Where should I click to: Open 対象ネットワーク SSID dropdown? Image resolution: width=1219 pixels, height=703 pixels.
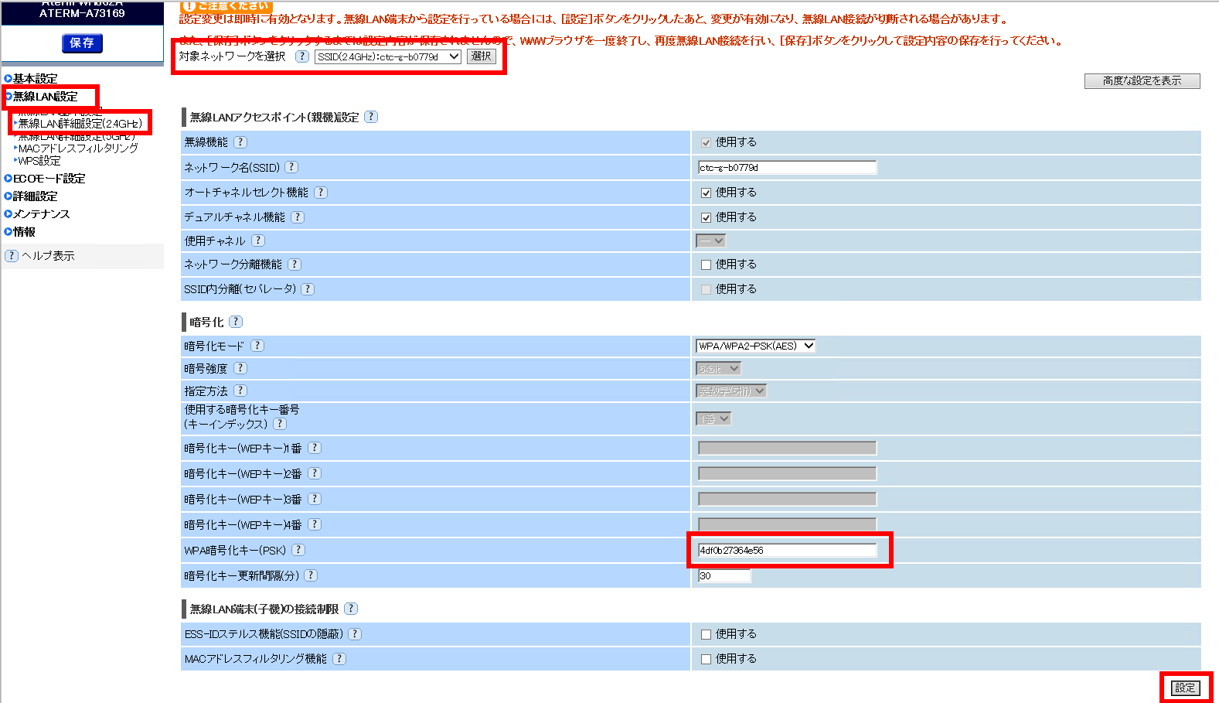387,56
